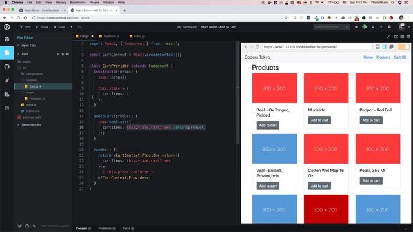Select the File Editor sidebar icon

tap(7, 53)
